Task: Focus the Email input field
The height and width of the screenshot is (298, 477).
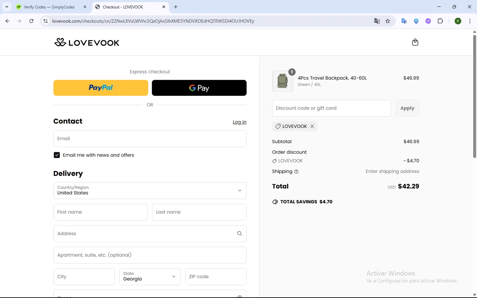Action: click(x=150, y=139)
